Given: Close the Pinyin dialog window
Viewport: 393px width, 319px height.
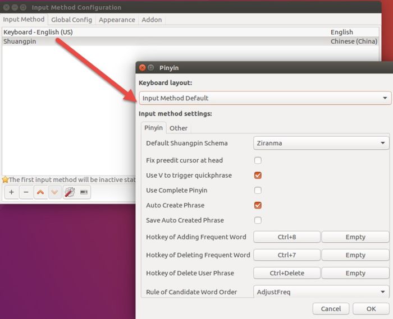Looking at the screenshot, I should click(143, 67).
